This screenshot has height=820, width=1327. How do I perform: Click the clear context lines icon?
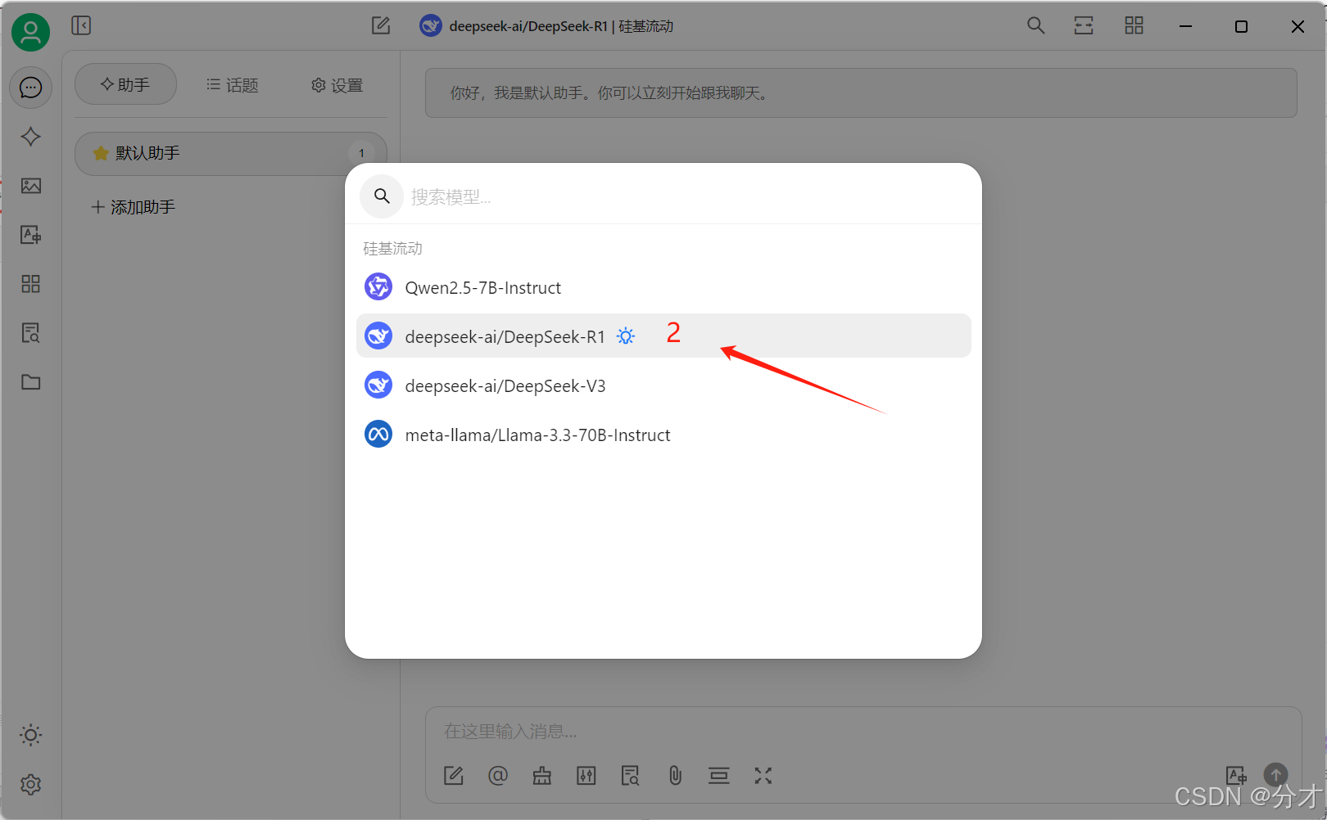click(x=719, y=775)
